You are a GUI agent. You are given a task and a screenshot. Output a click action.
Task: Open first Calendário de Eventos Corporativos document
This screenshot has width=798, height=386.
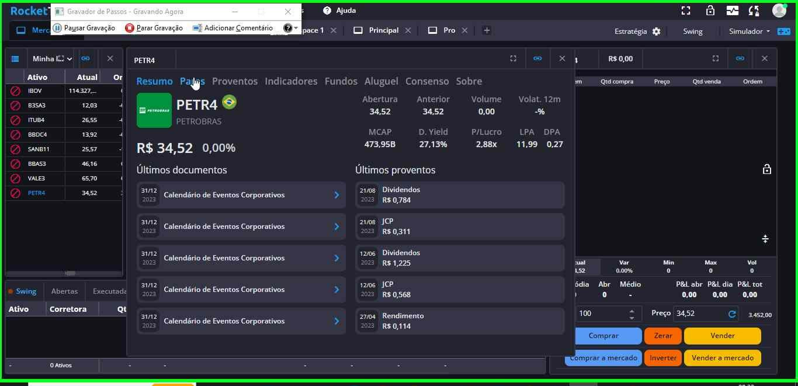(241, 195)
